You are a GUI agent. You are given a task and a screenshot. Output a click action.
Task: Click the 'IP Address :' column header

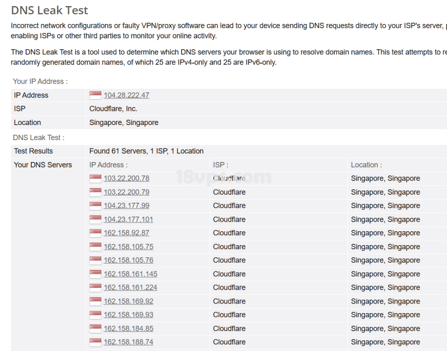(x=108, y=165)
